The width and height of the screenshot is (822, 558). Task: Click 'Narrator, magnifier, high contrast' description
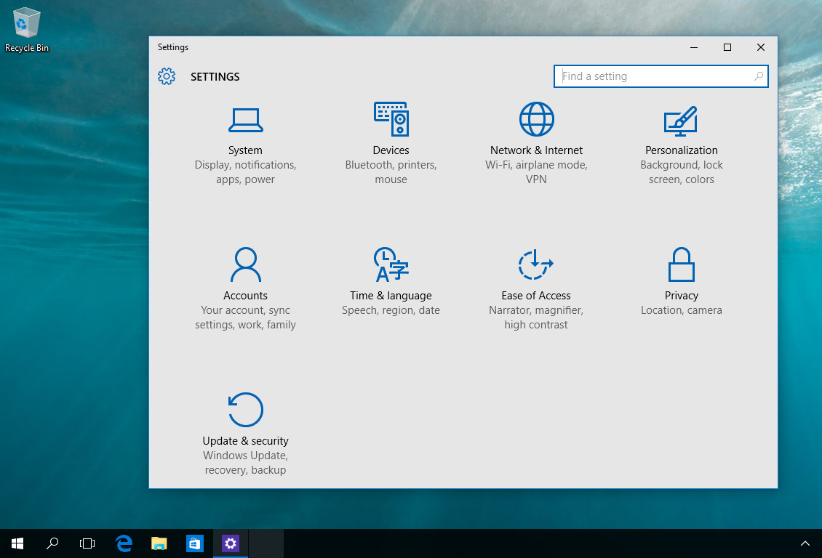[x=536, y=318]
